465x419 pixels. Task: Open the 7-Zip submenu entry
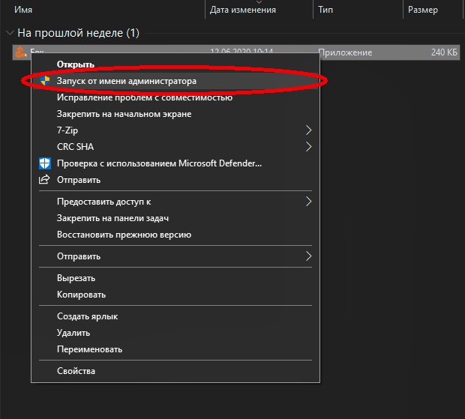pos(175,130)
